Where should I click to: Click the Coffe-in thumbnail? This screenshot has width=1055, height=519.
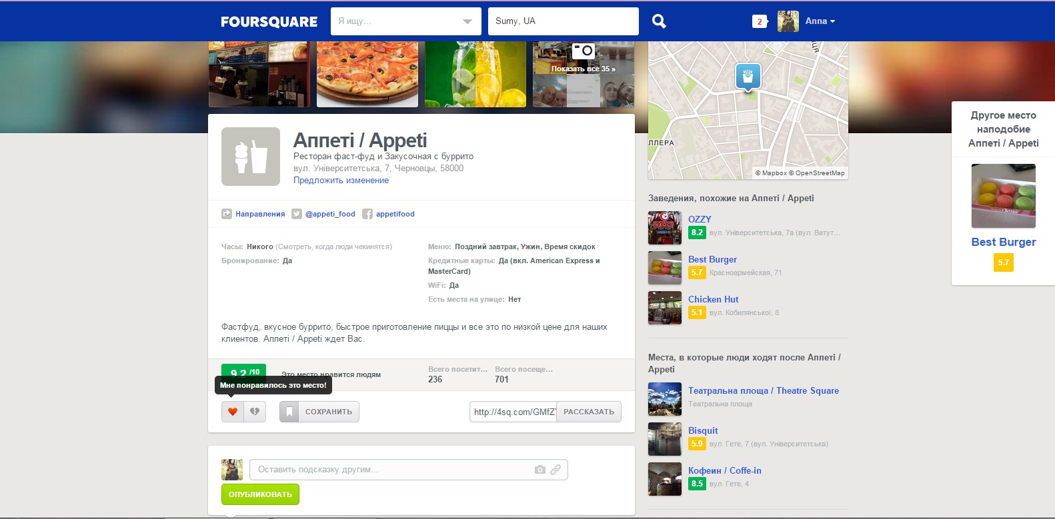[x=665, y=479]
